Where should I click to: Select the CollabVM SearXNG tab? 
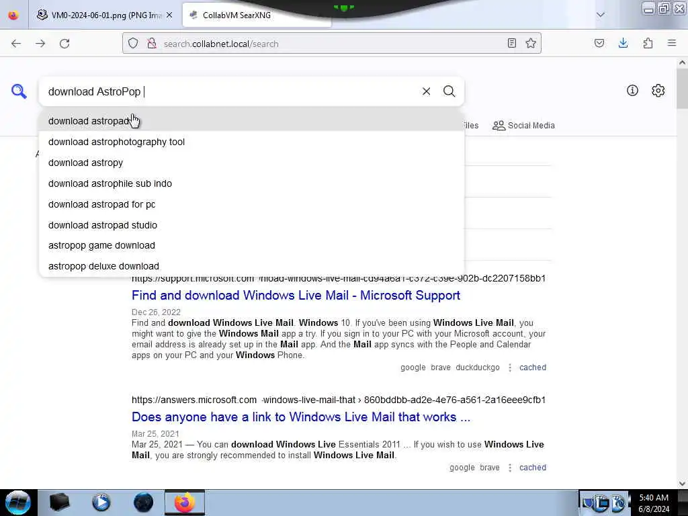coord(257,15)
